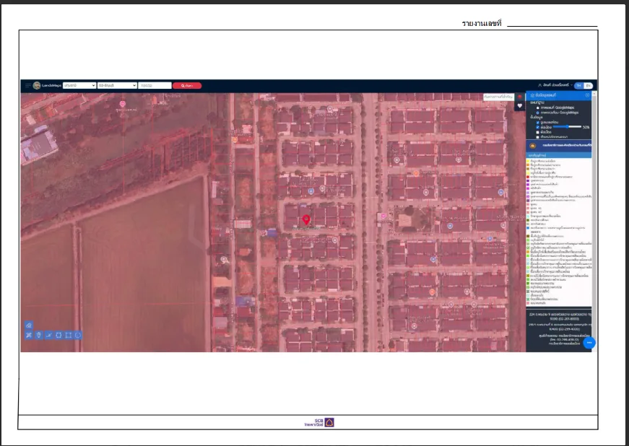Click the red dot icon above heart
The image size is (629, 446).
pos(520,97)
